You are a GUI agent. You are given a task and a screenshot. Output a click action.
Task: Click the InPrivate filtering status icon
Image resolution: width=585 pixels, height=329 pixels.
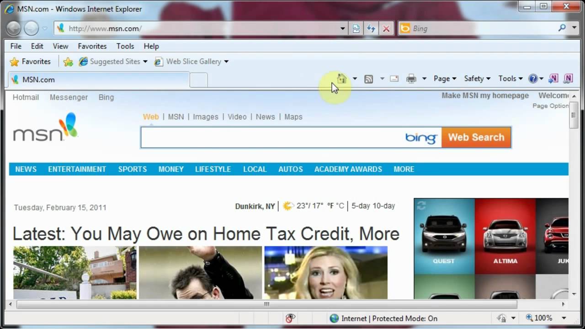pos(290,318)
